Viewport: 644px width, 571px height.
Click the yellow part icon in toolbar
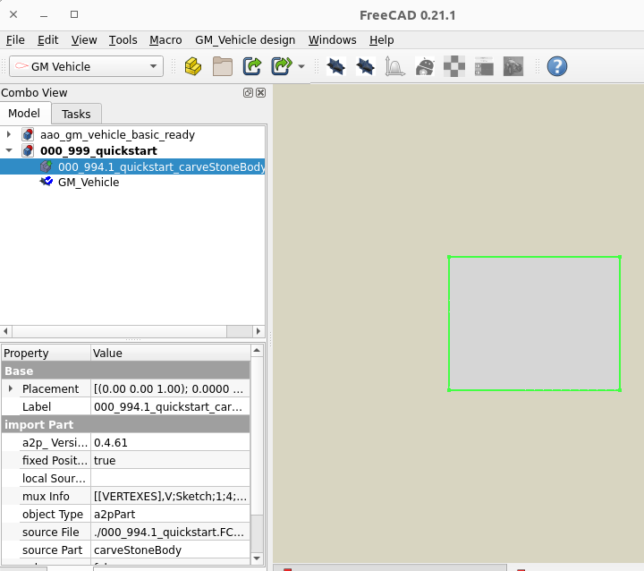[x=192, y=66]
